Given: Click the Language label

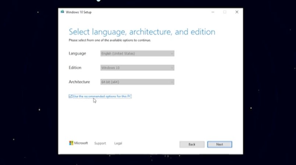Looking at the screenshot, I should [x=77, y=53].
